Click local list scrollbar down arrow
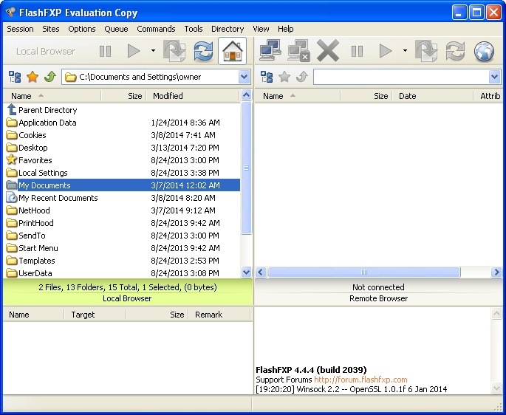Screen dimensions: 506x415 (x=246, y=272)
